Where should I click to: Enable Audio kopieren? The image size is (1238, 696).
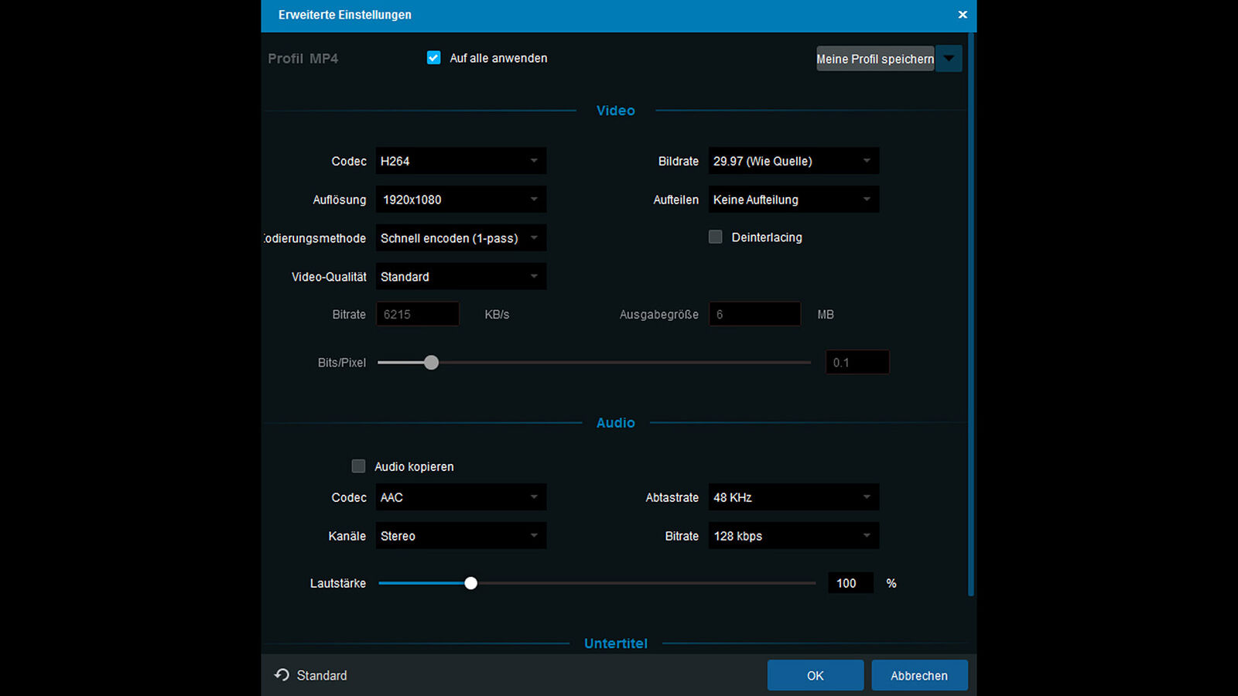(358, 466)
